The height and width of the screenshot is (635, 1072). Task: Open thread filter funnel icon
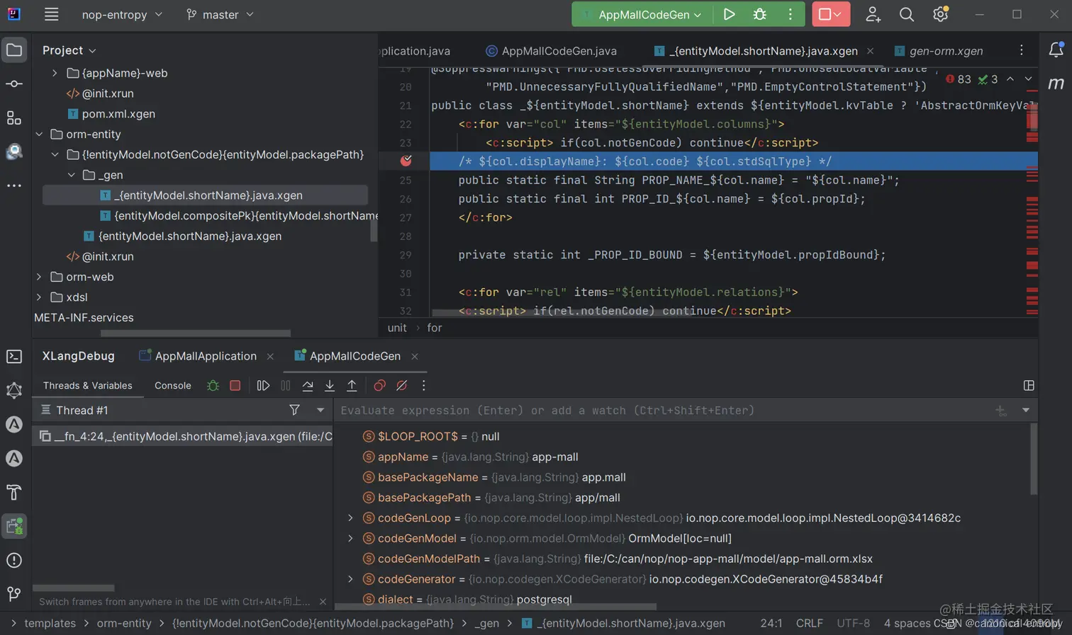coord(294,410)
